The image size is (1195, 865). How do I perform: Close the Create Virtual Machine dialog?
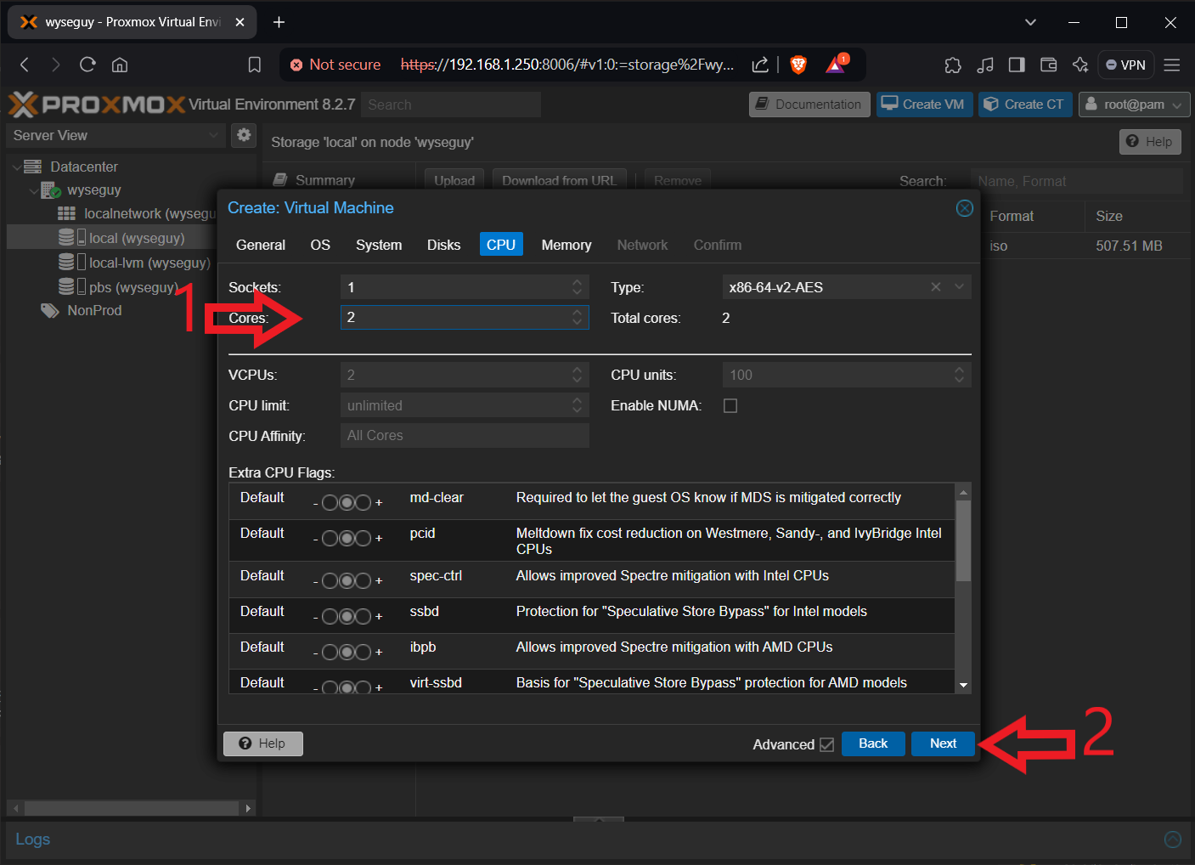pyautogui.click(x=965, y=208)
